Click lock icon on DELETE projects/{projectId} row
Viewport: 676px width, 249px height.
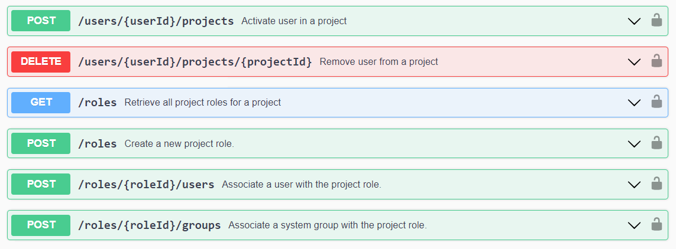point(656,61)
